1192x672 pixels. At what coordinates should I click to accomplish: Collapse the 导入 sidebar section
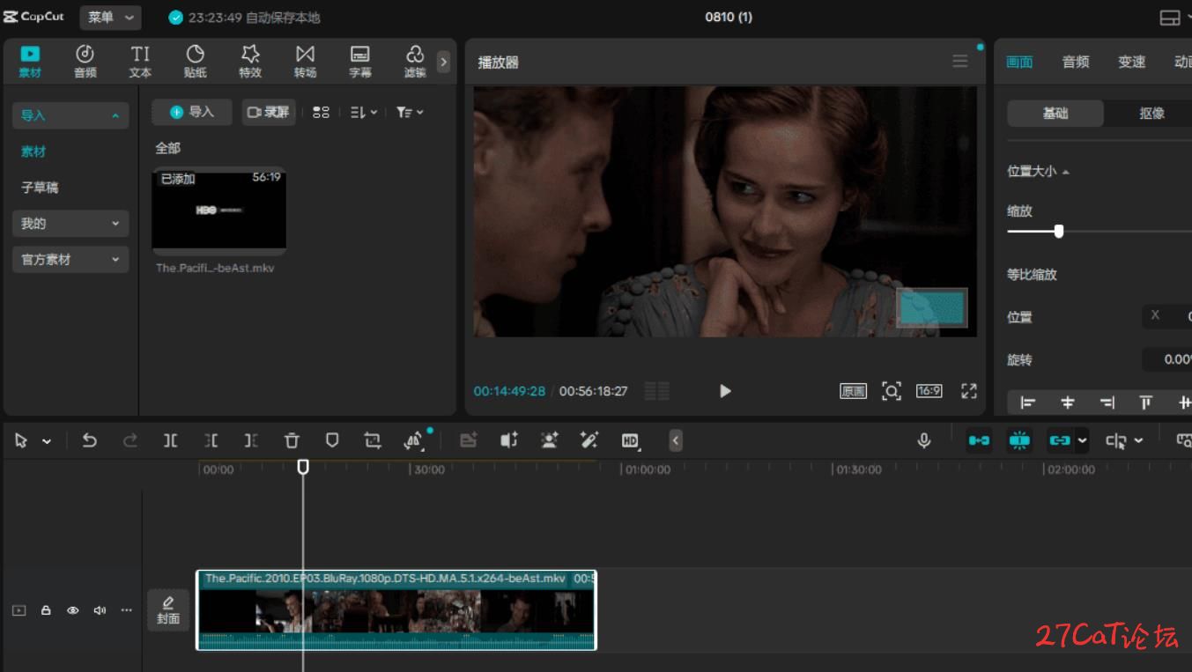pos(70,115)
